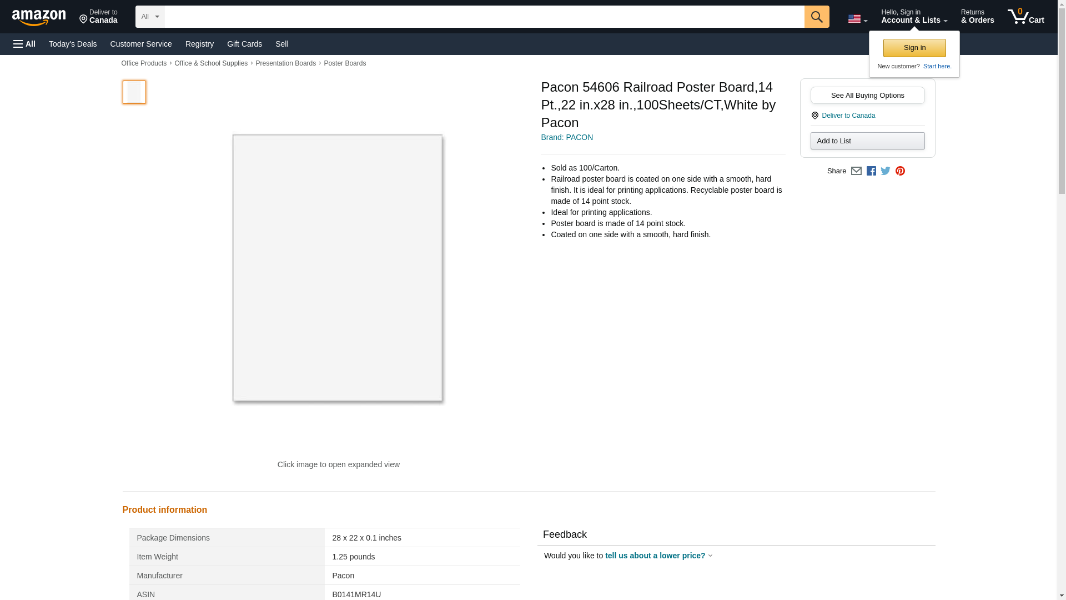Open Presentation Boards breadcrumb link
This screenshot has height=600, width=1066.
(285, 63)
